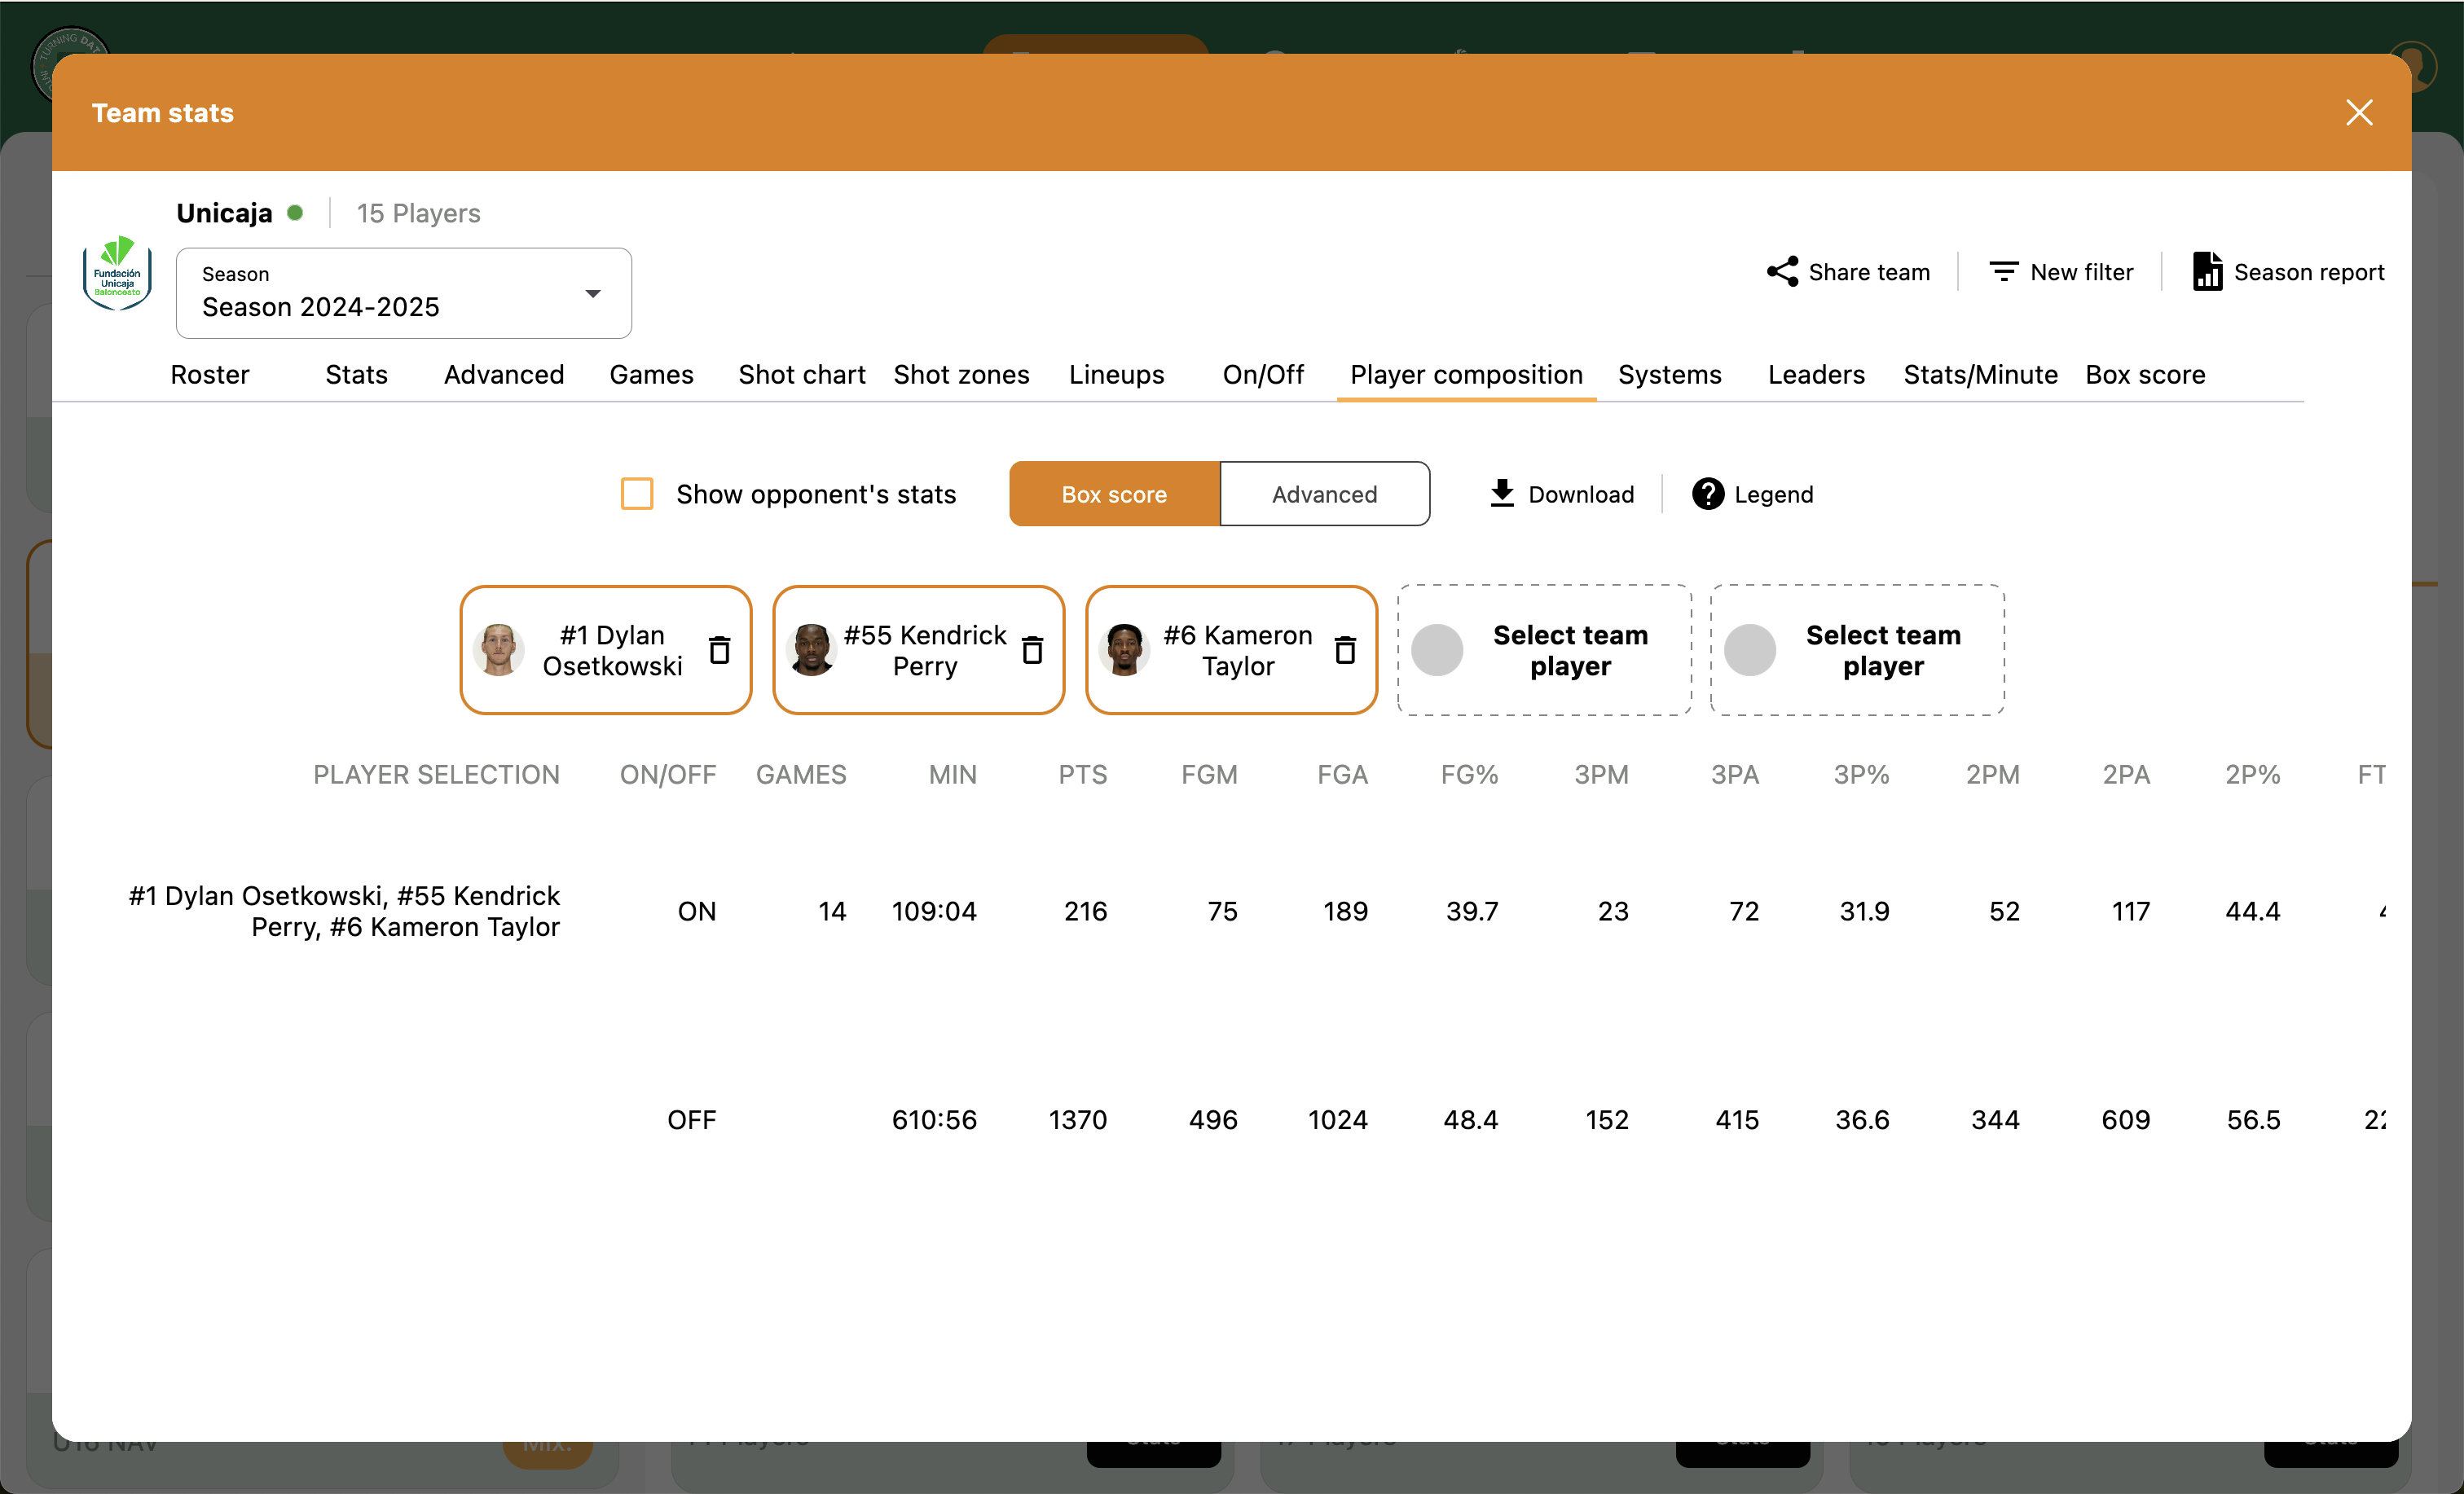Remove Dylan Osetkowski via trash icon
2464x1494 pixels.
[719, 649]
